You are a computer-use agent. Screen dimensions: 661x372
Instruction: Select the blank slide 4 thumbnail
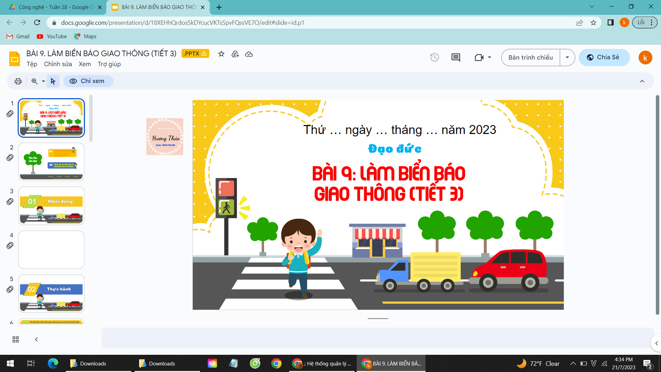[51, 250]
